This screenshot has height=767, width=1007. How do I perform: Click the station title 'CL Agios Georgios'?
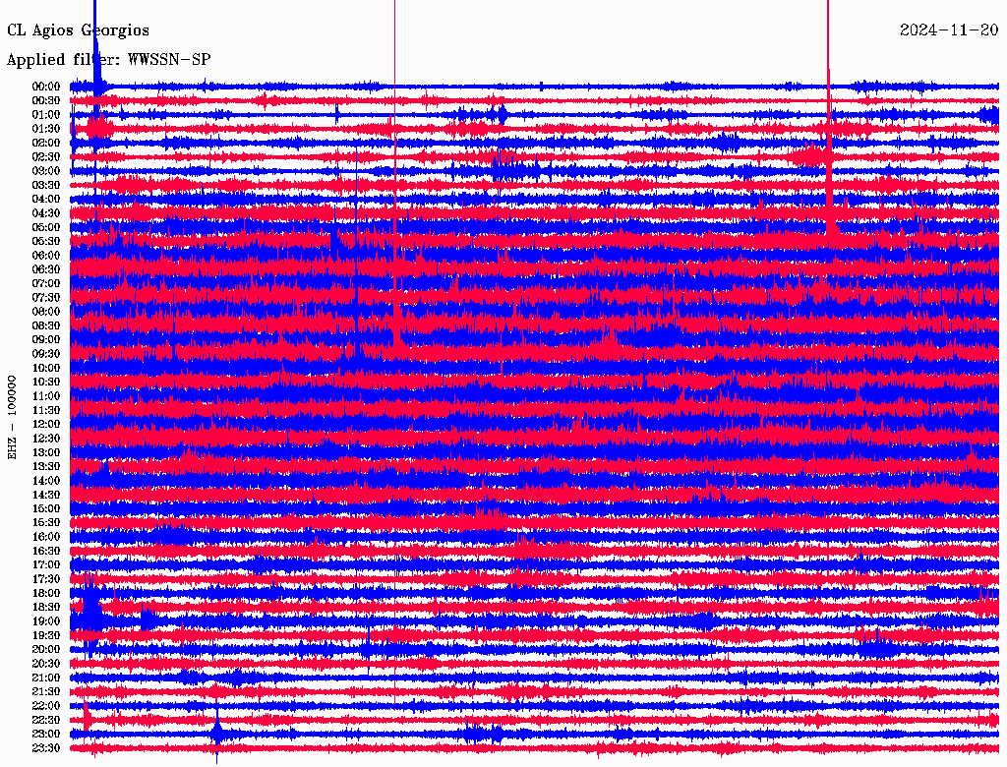(x=78, y=30)
